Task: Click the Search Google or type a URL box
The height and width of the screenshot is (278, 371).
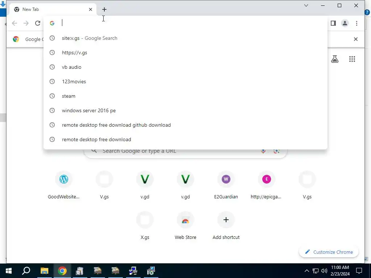Action: [x=185, y=151]
